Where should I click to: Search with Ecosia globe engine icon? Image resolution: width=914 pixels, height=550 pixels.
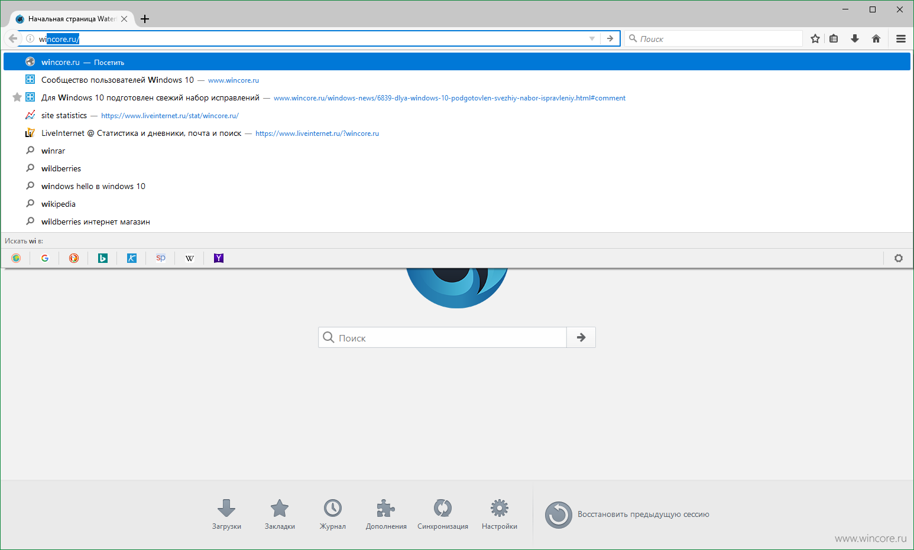(16, 258)
